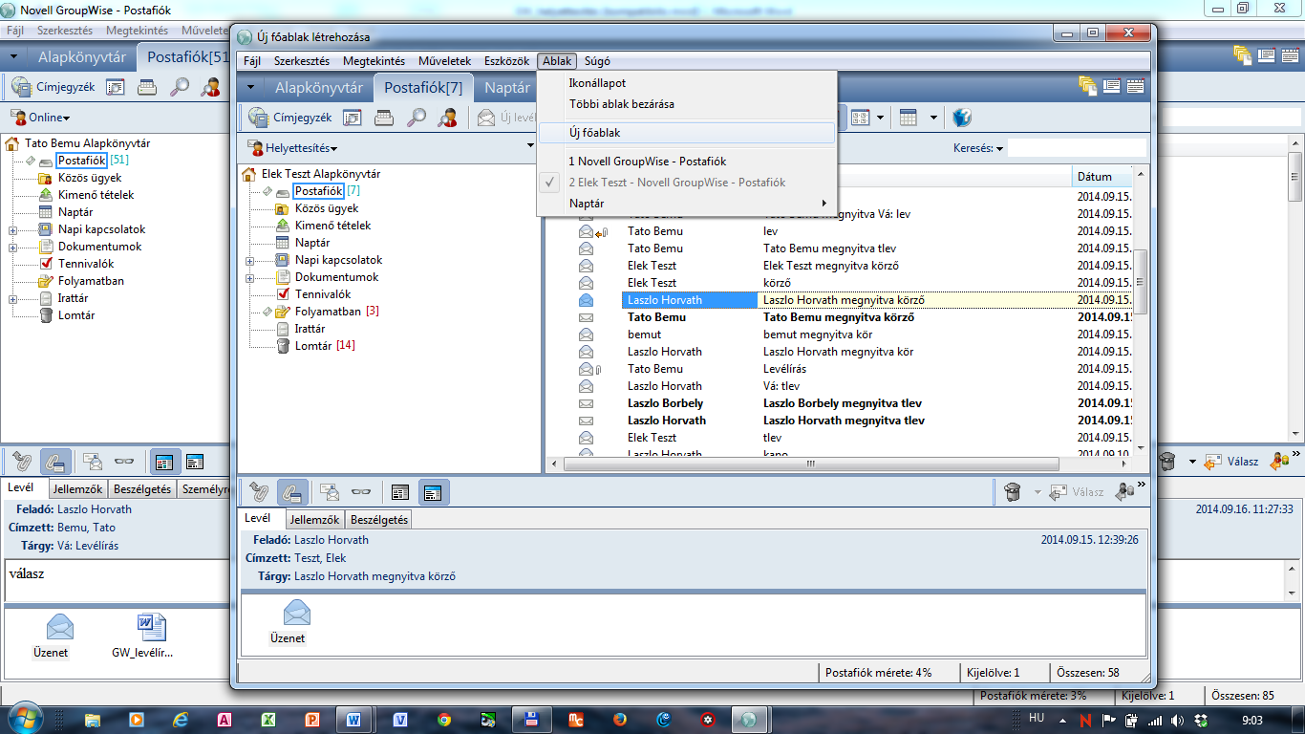Expand Dokumentumok in front folder tree
Image resolution: width=1305 pixels, height=734 pixels.
pyautogui.click(x=250, y=277)
